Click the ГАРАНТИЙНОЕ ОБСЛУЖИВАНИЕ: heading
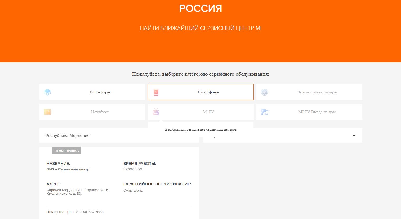401x219 pixels. (157, 184)
